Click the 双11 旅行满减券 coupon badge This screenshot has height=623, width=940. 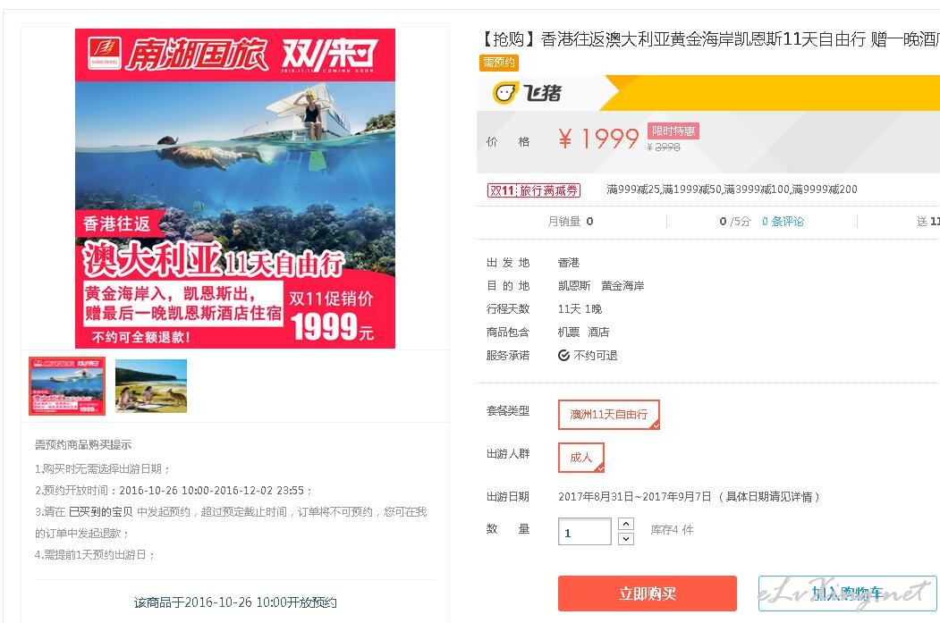[534, 190]
